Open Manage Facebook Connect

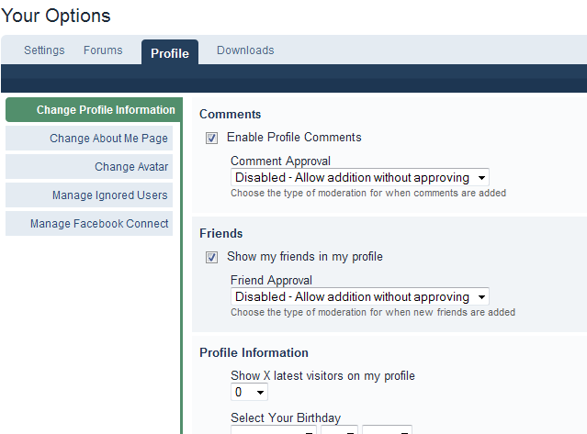pyautogui.click(x=89, y=224)
